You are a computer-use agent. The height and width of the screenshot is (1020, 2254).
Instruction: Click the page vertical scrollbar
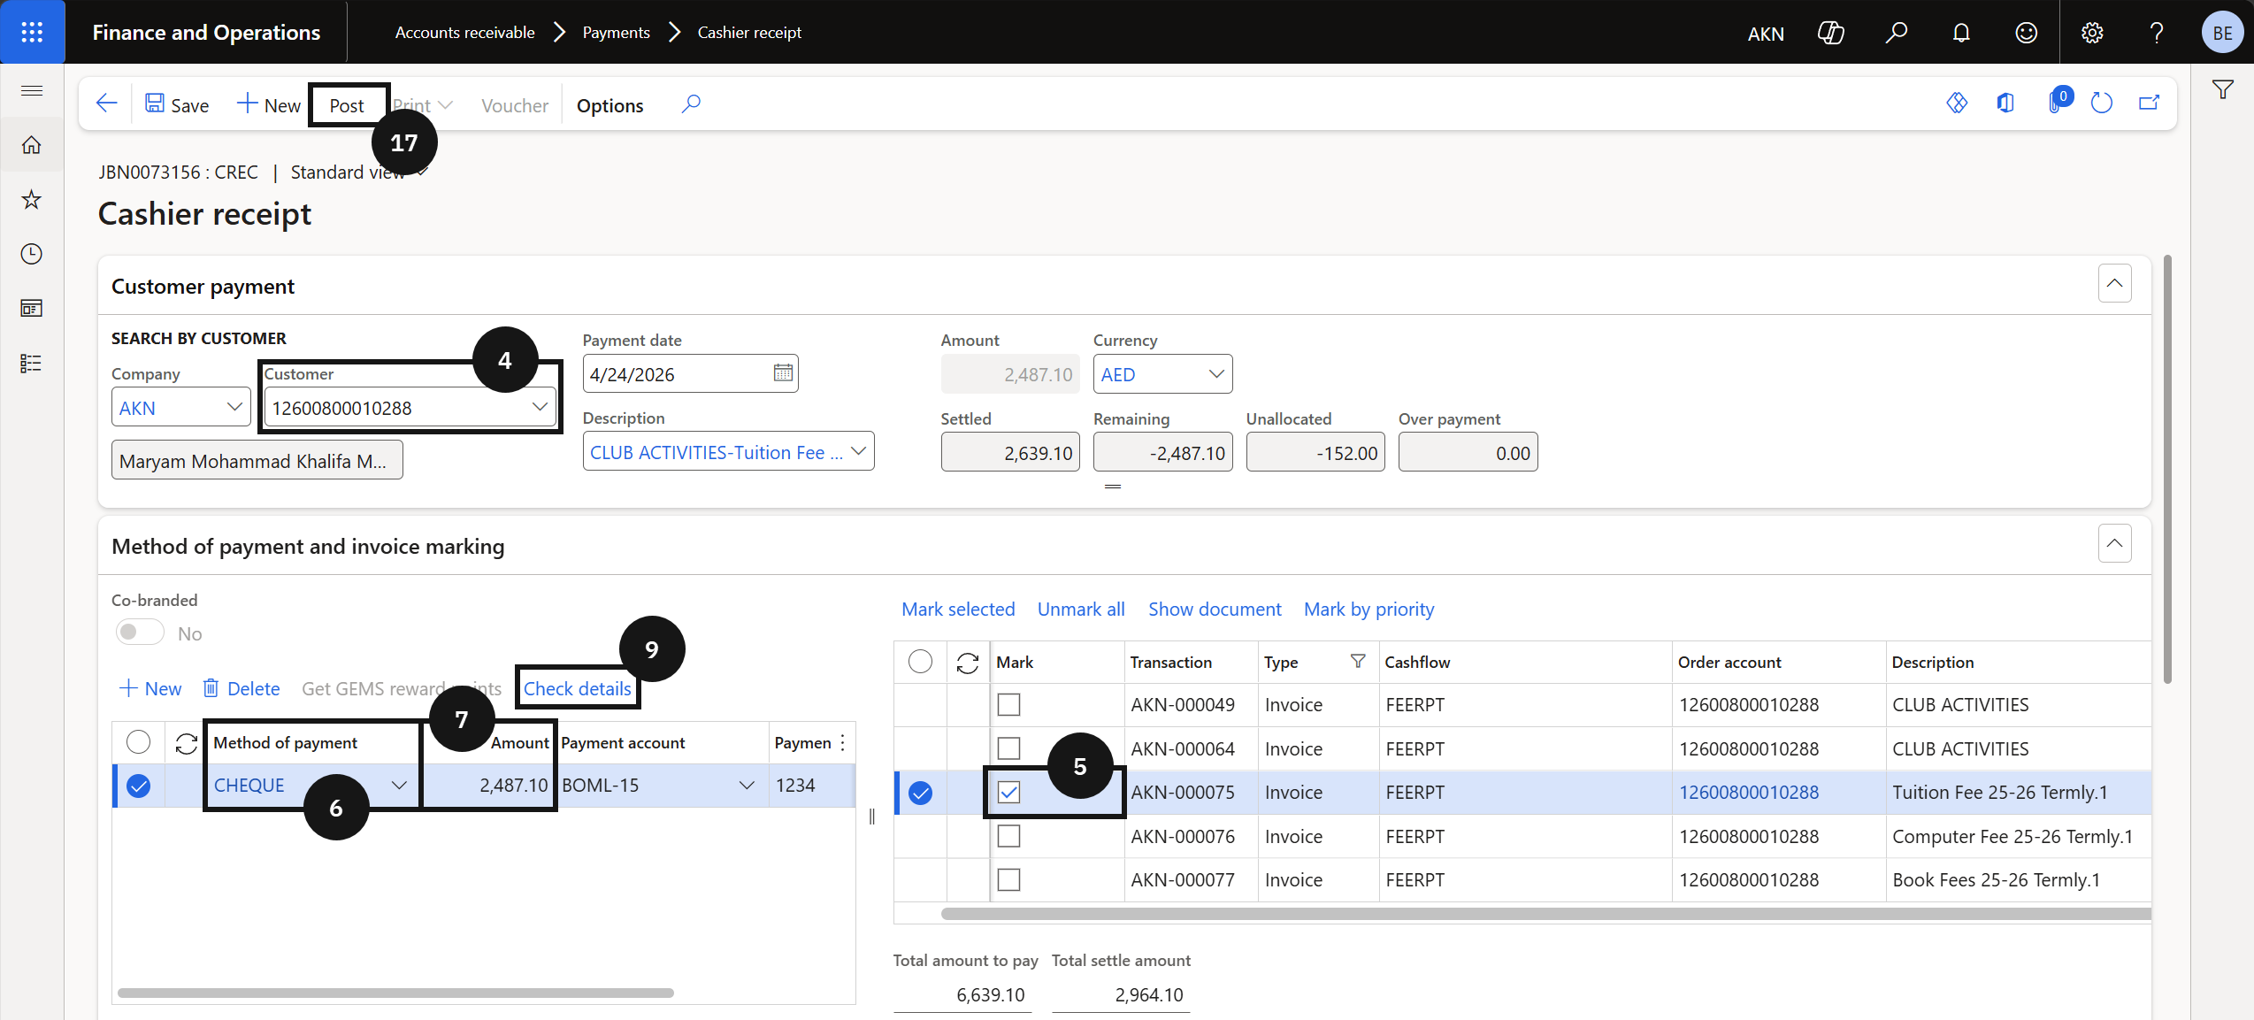2167,469
